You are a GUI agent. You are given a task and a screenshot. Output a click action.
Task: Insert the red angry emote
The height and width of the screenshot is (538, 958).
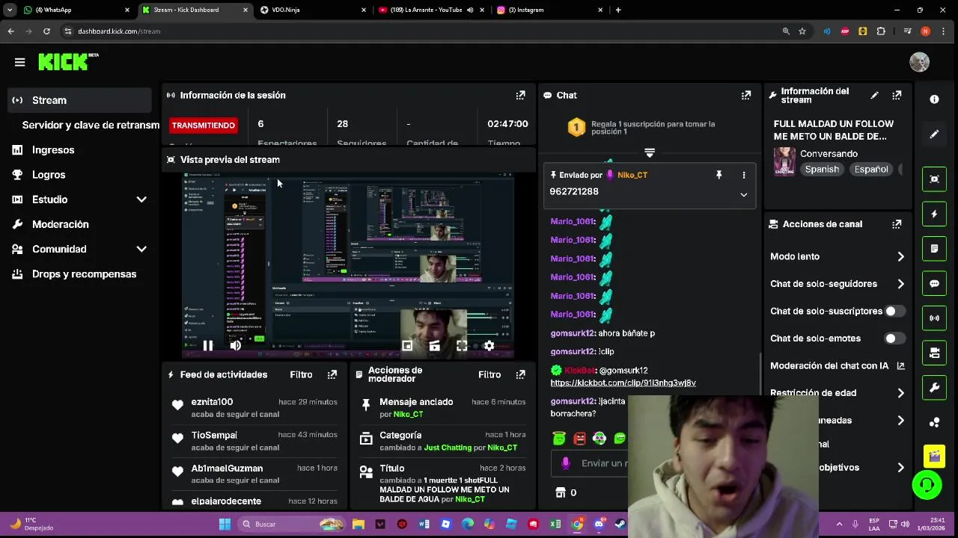click(x=579, y=439)
